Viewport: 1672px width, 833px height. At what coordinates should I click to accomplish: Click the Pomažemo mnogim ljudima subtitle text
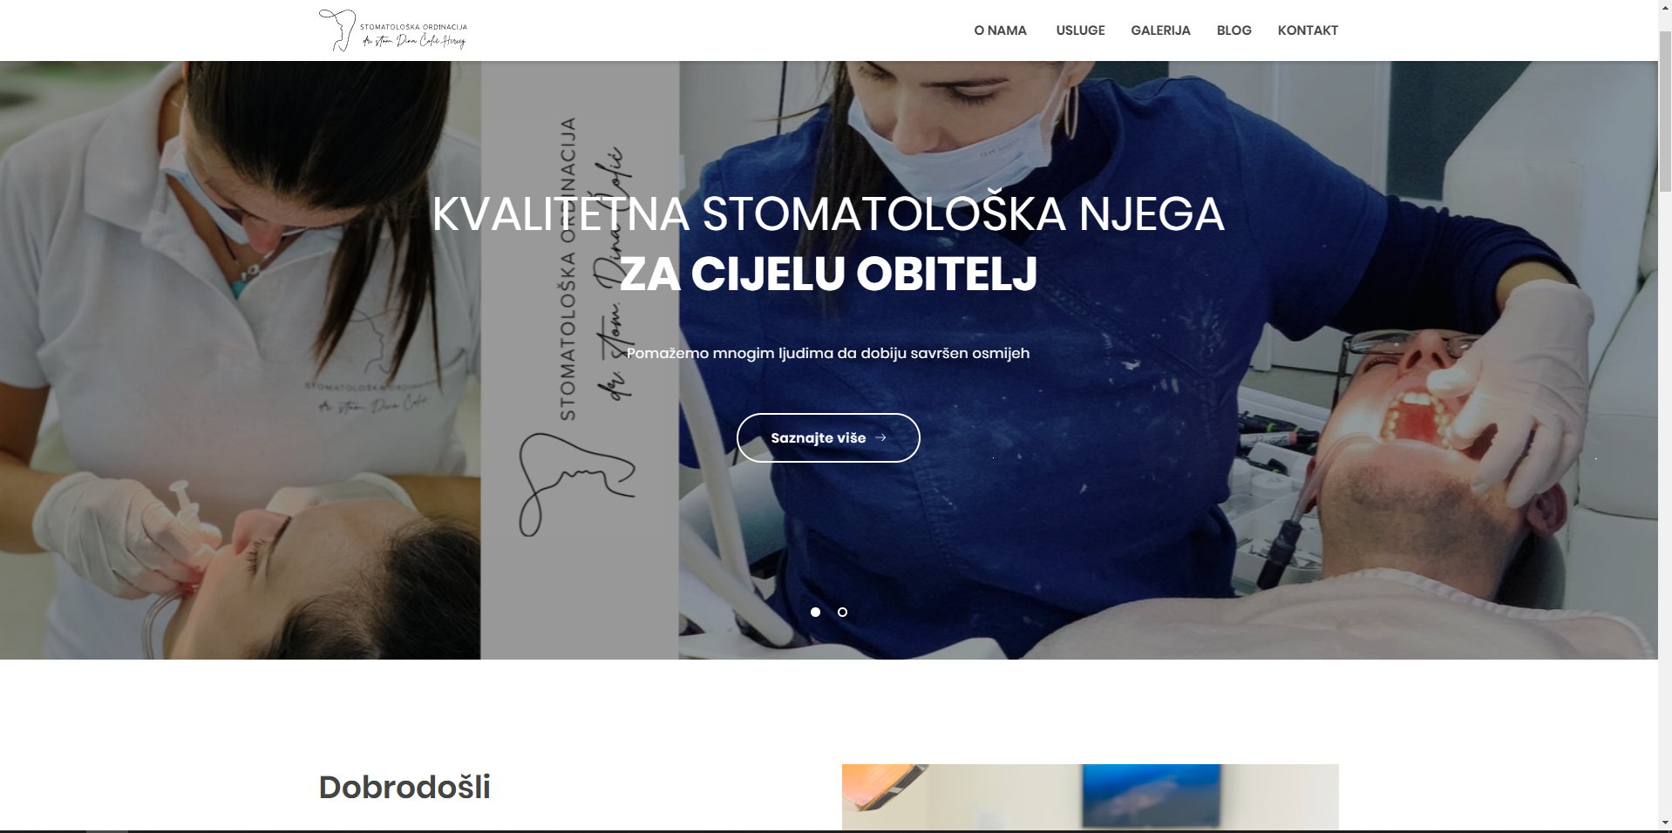tap(828, 353)
